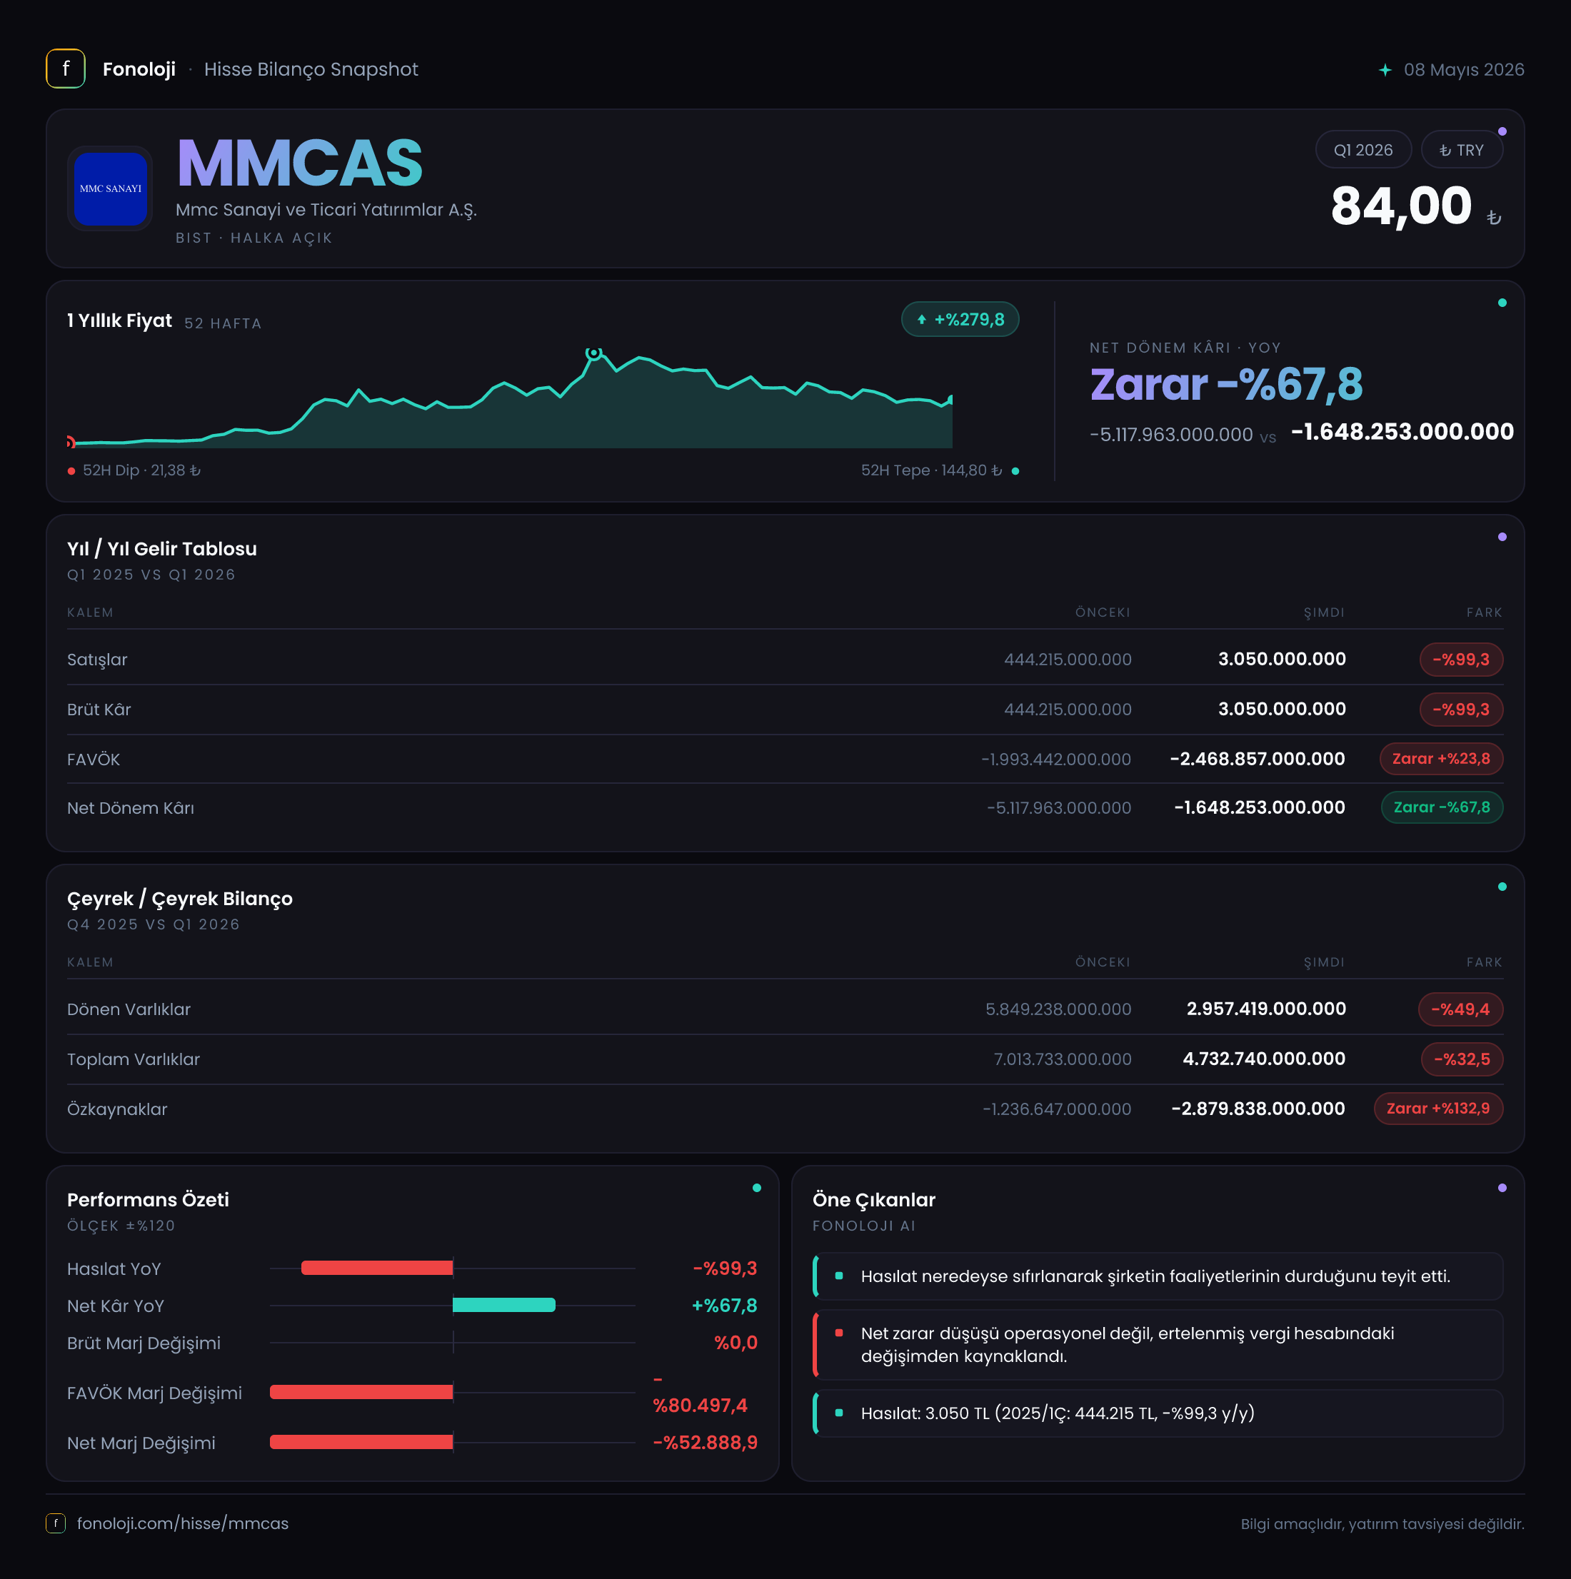Click the green status dot in Performans Özeti card
Screen dimensions: 1571x1579
click(757, 1188)
